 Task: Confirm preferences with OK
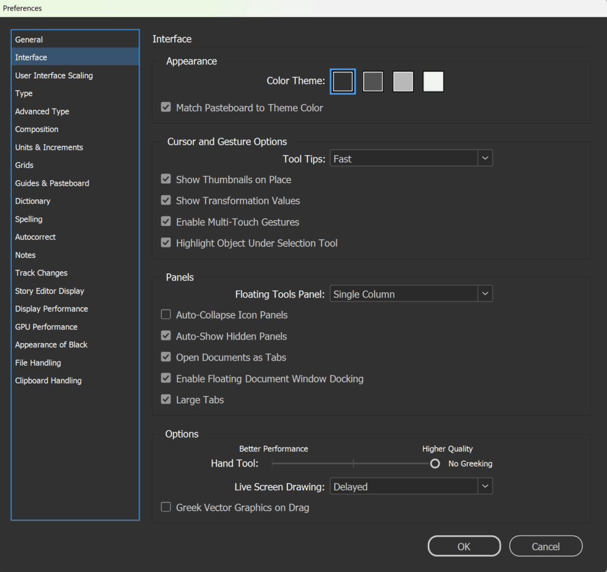point(464,546)
